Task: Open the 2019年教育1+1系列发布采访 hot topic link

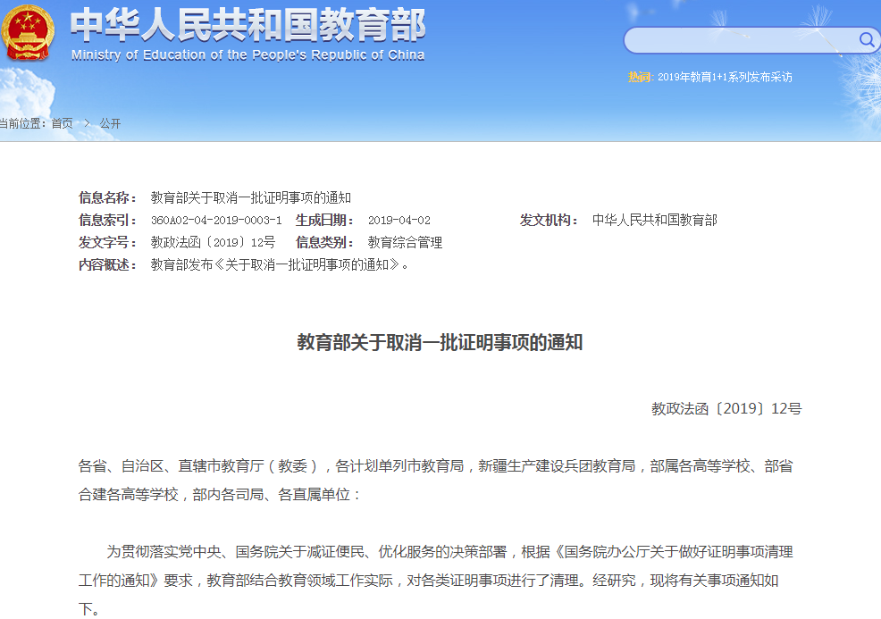Action: pos(725,77)
